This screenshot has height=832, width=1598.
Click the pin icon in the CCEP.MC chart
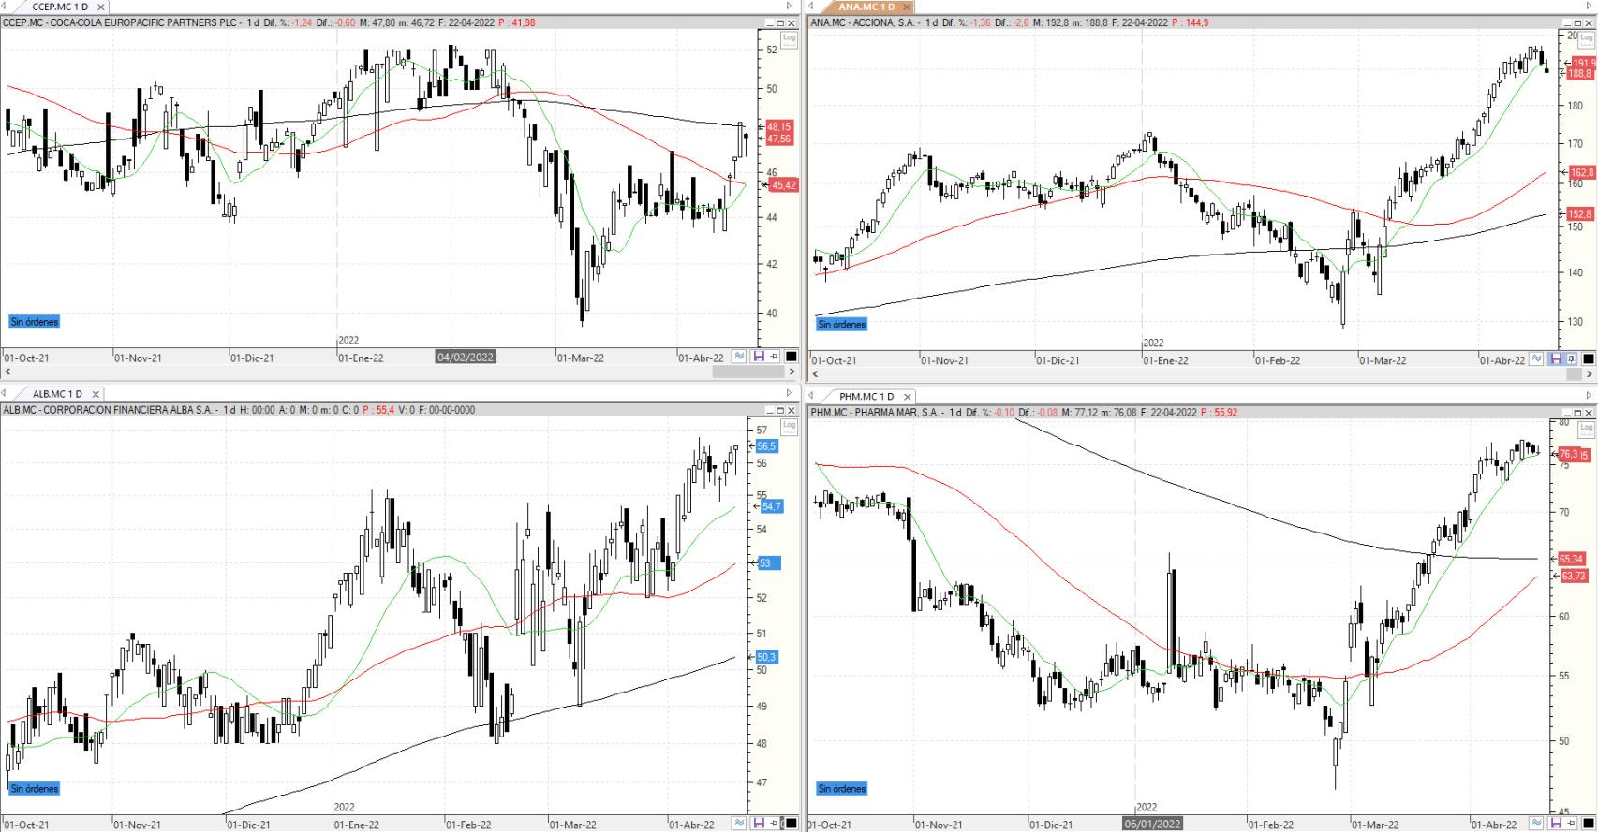click(x=774, y=357)
